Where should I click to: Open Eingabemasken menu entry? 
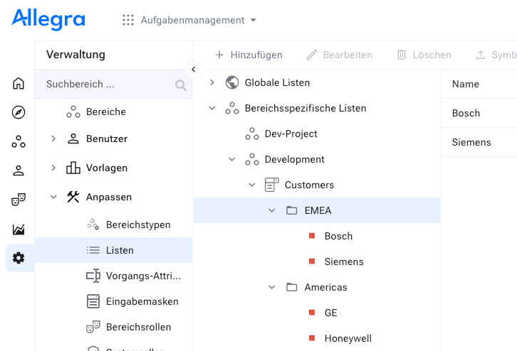pyautogui.click(x=142, y=301)
